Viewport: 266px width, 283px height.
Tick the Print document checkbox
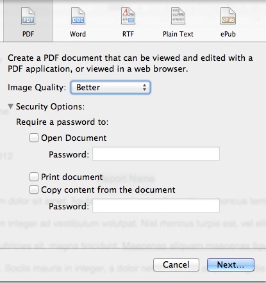(34, 177)
